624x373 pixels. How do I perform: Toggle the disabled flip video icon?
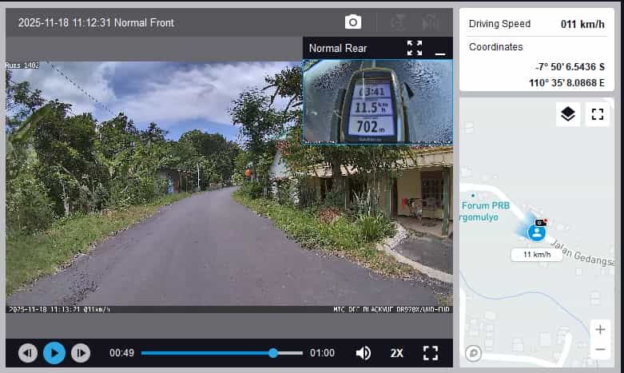(397, 22)
